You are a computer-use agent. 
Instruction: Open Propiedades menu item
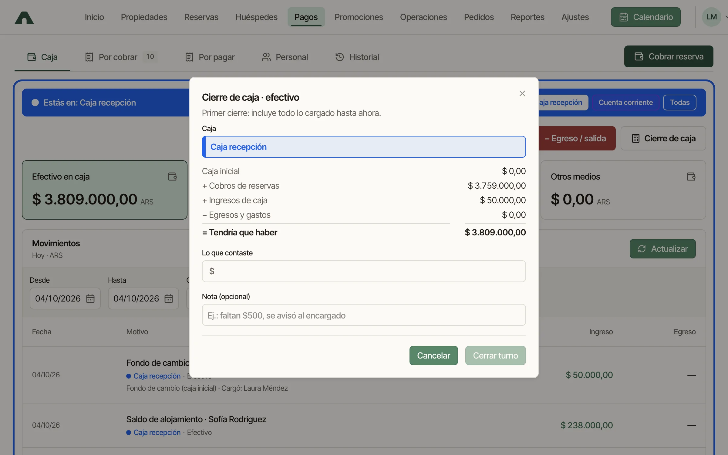(x=144, y=17)
